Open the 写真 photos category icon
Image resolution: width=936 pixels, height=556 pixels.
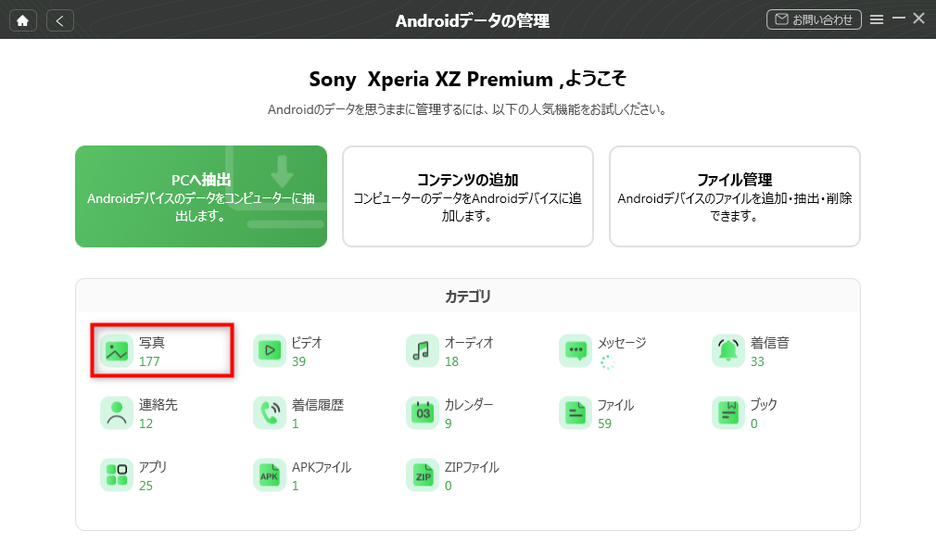pyautogui.click(x=117, y=350)
